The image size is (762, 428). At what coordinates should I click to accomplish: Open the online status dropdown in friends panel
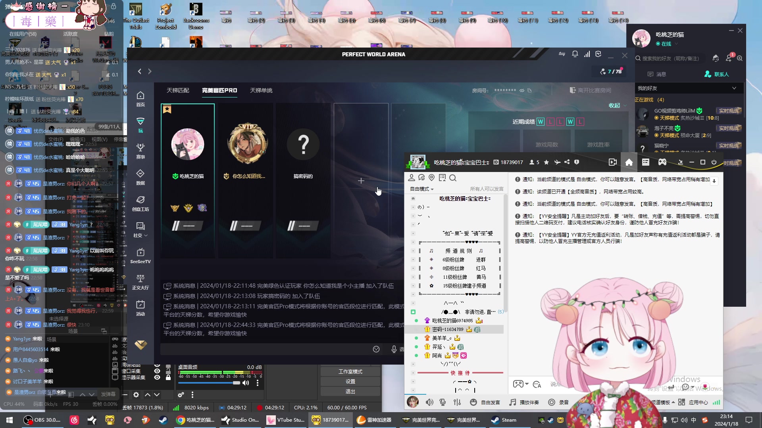pyautogui.click(x=677, y=44)
